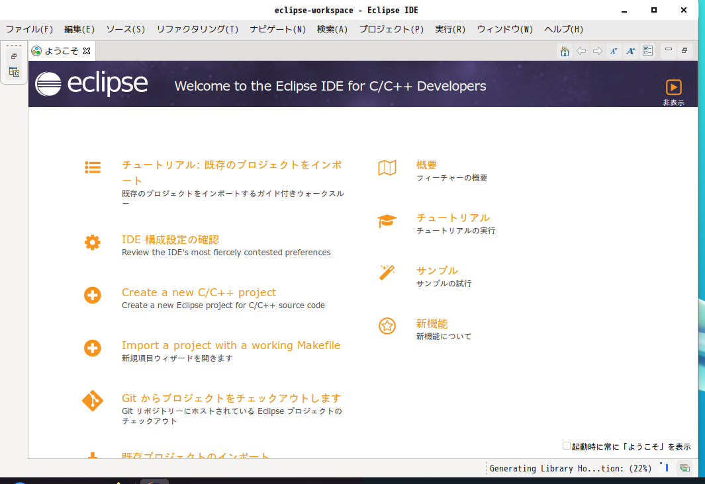Reduce the Welcome page font size
This screenshot has width=705, height=484.
pyautogui.click(x=614, y=51)
